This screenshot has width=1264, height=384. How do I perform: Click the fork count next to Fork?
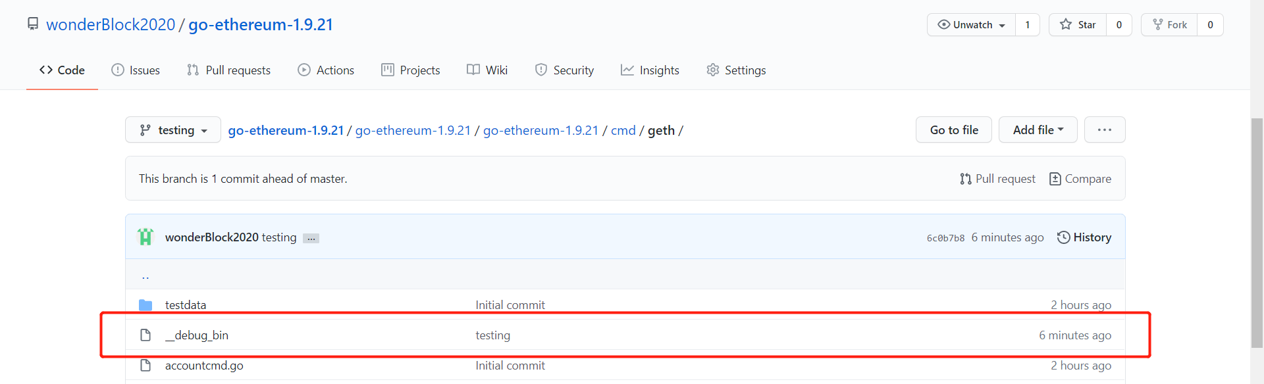pyautogui.click(x=1210, y=25)
